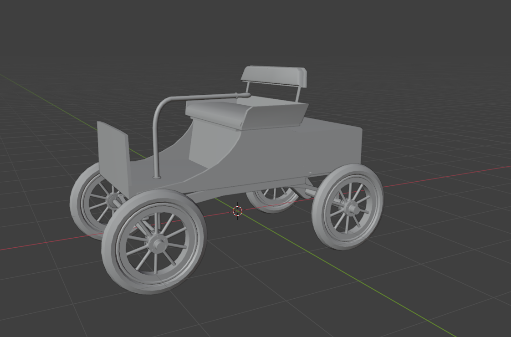Screen dimensions: 511x337
Task: Select the seat backrest cushion
Action: pos(274,76)
